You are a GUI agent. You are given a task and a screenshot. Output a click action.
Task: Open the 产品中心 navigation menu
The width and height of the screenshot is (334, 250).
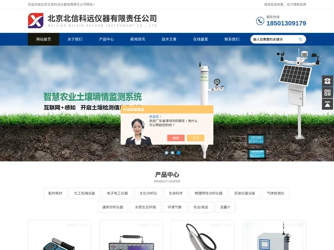[x=106, y=39]
